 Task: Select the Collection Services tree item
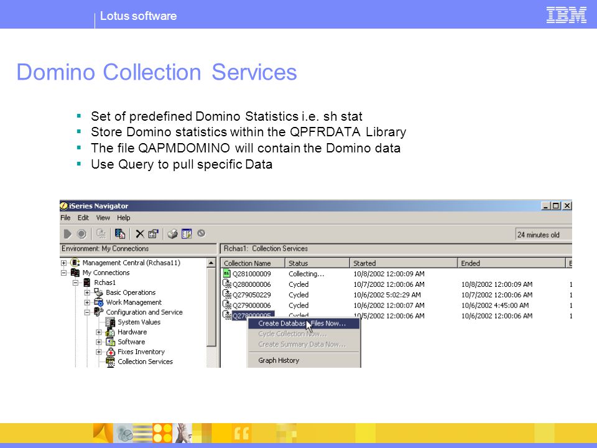tap(145, 362)
